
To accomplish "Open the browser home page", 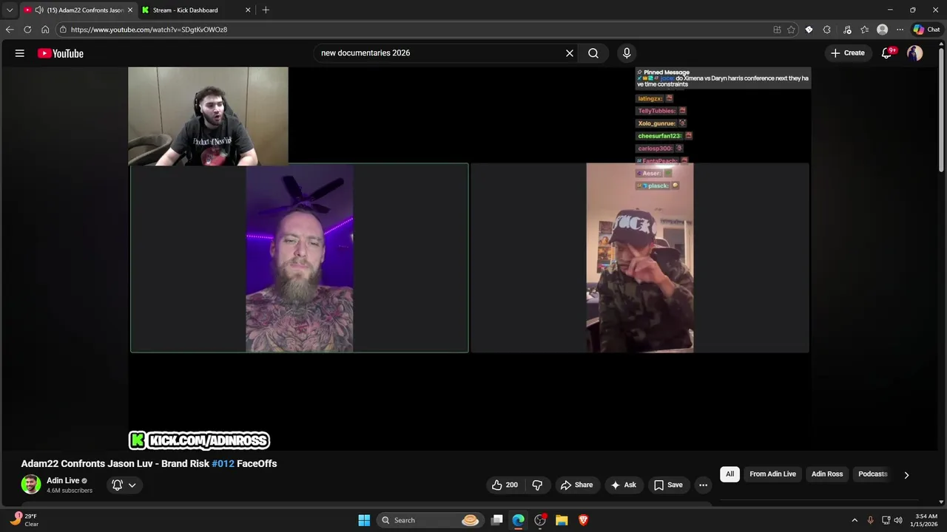I will 45,30.
